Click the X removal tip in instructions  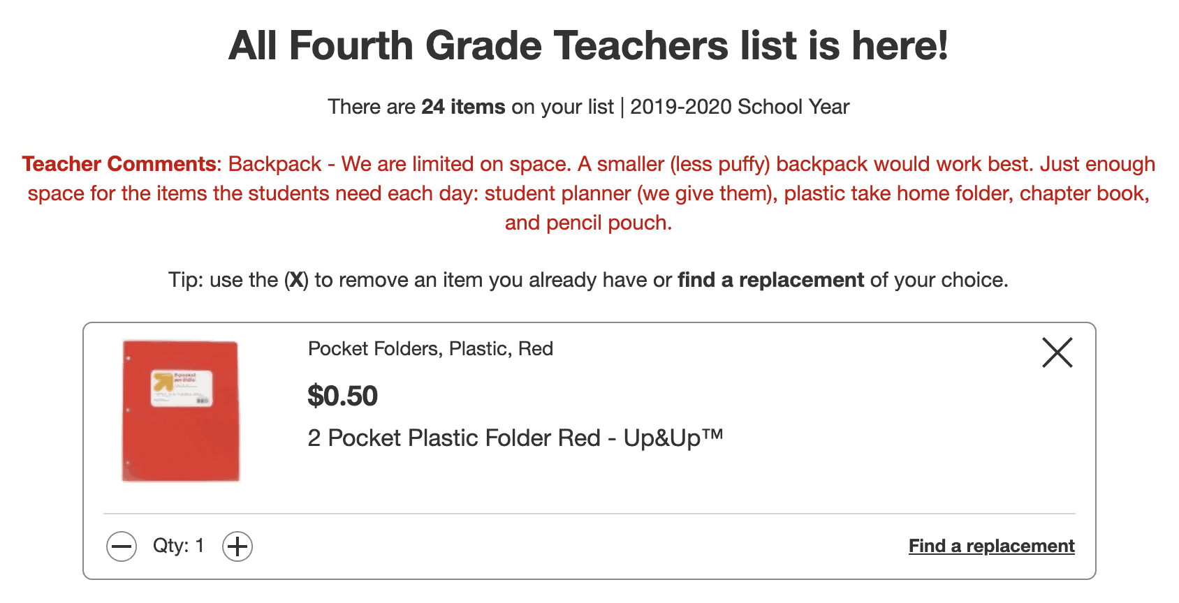(x=297, y=279)
